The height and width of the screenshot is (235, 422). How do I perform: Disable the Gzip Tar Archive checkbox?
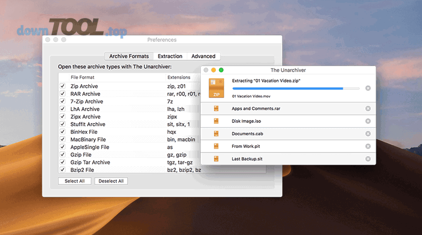click(62, 162)
